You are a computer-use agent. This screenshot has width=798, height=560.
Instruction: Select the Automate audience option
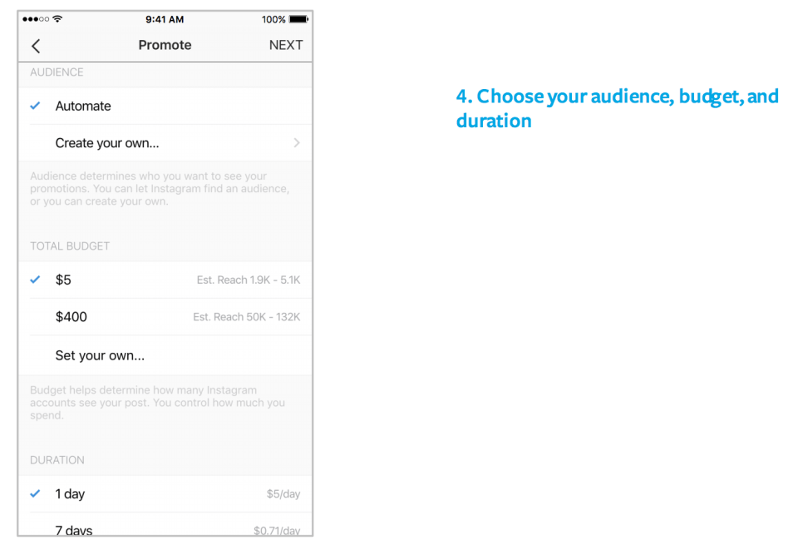83,106
